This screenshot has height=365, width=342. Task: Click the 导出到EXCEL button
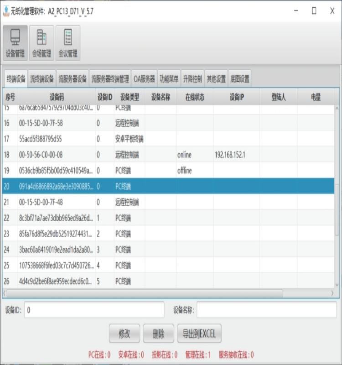click(x=199, y=334)
